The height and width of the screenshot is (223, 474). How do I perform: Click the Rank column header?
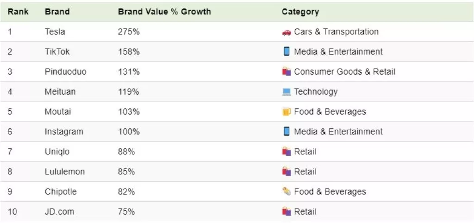click(x=18, y=12)
